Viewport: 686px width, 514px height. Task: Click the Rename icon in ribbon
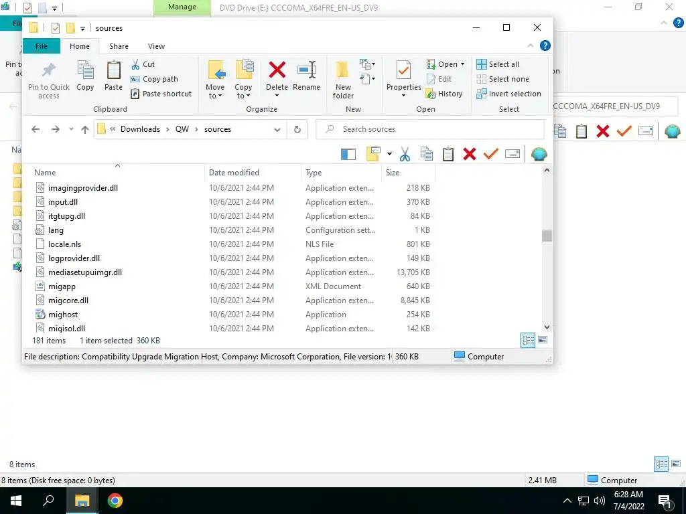point(306,70)
